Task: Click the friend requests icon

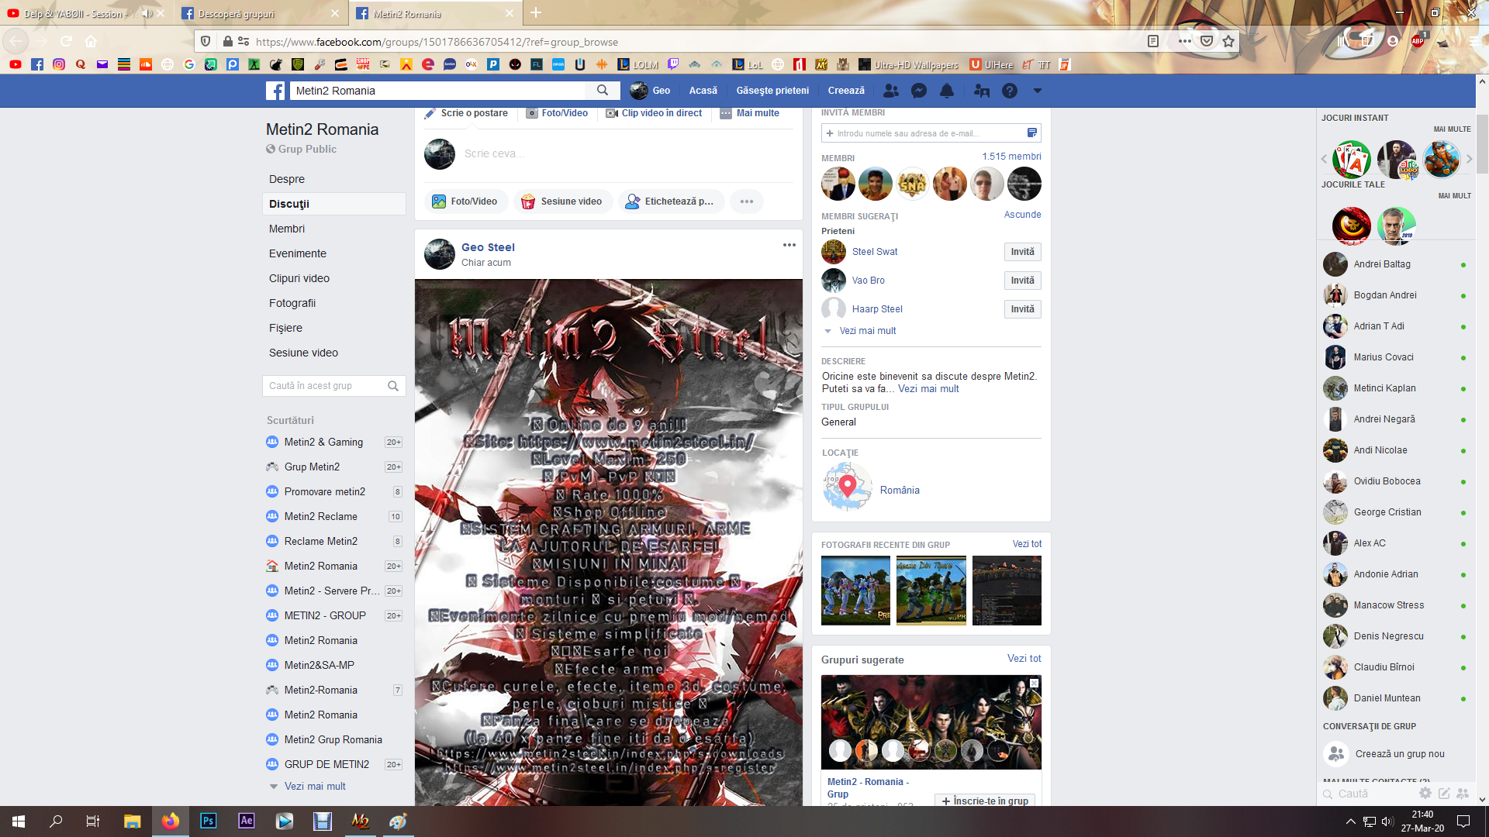Action: pos(891,91)
